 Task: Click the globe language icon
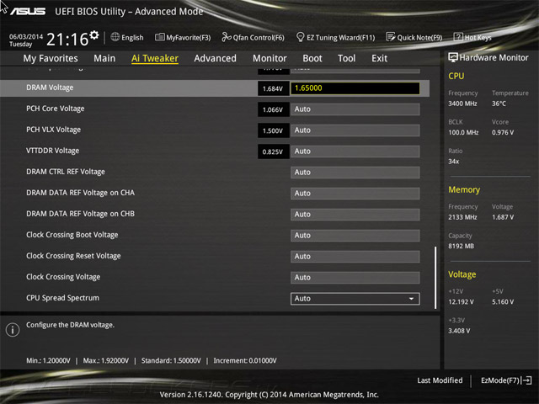[x=115, y=37]
